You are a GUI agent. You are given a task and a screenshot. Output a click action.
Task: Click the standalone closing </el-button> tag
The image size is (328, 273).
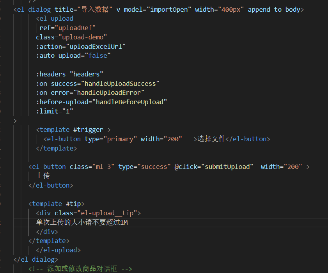(x=51, y=186)
